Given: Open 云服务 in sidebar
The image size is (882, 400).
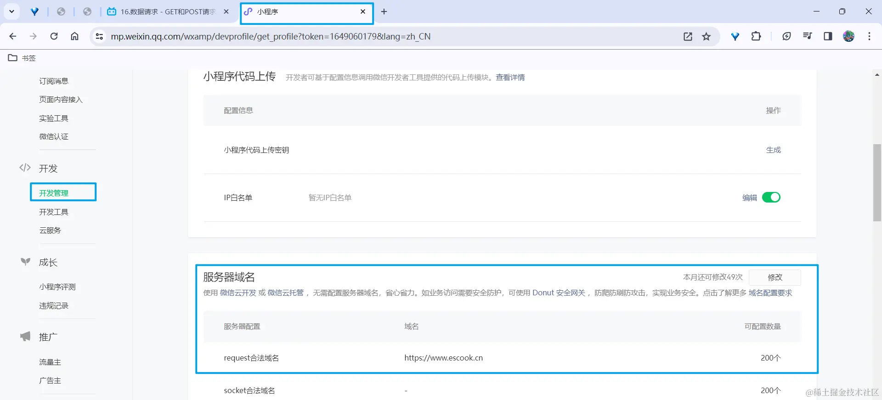Looking at the screenshot, I should tap(50, 230).
